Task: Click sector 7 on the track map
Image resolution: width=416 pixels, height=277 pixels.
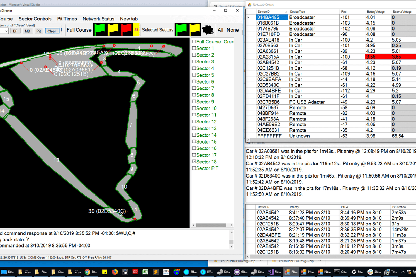Action: pos(131,125)
